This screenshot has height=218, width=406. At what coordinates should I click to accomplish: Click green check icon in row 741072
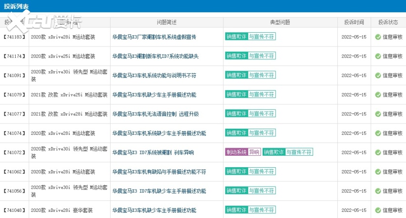pos(378,152)
